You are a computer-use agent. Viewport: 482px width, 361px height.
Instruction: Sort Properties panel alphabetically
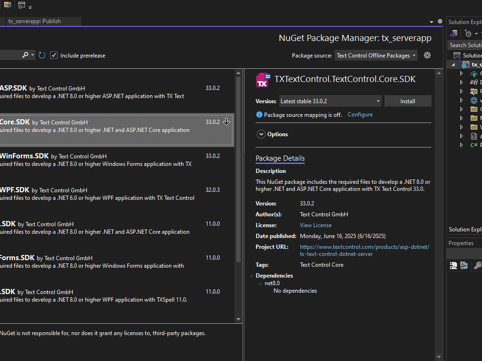point(464,265)
